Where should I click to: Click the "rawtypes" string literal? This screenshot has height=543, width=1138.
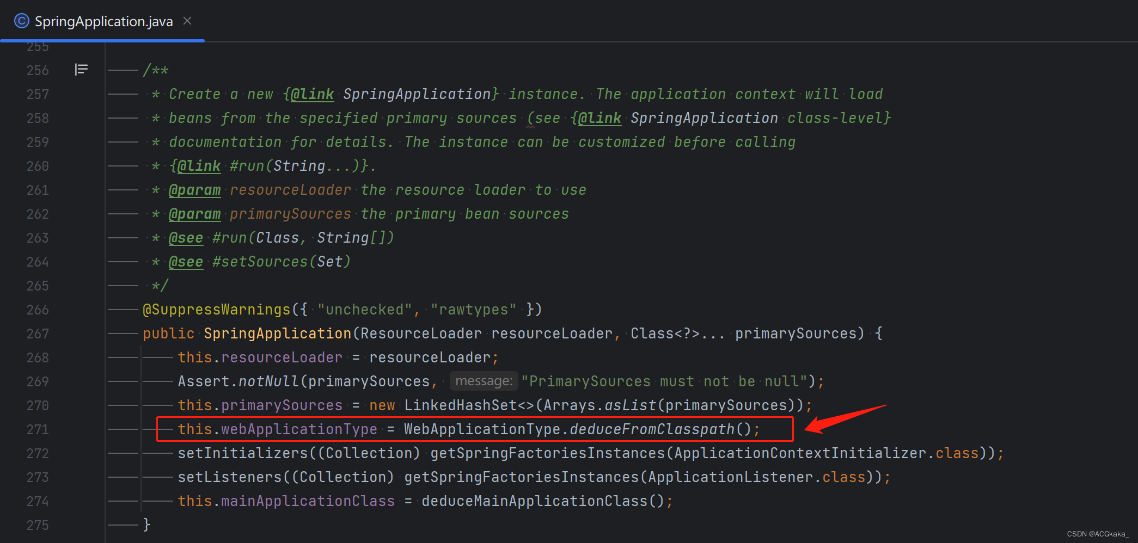click(473, 310)
